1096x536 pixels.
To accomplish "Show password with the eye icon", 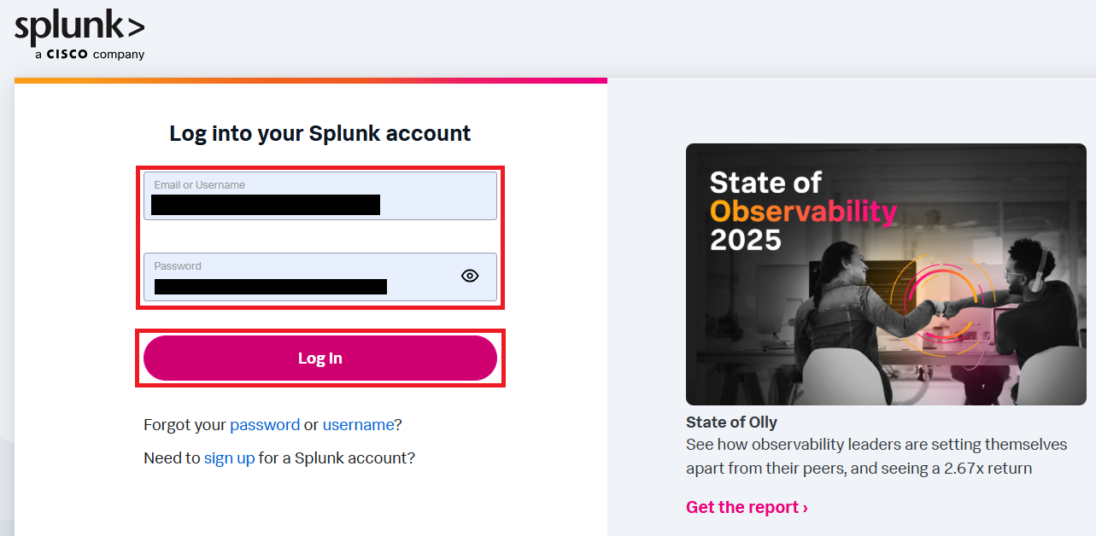I will [x=470, y=276].
